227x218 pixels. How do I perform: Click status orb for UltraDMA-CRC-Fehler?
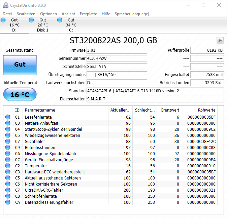(x=8, y=190)
